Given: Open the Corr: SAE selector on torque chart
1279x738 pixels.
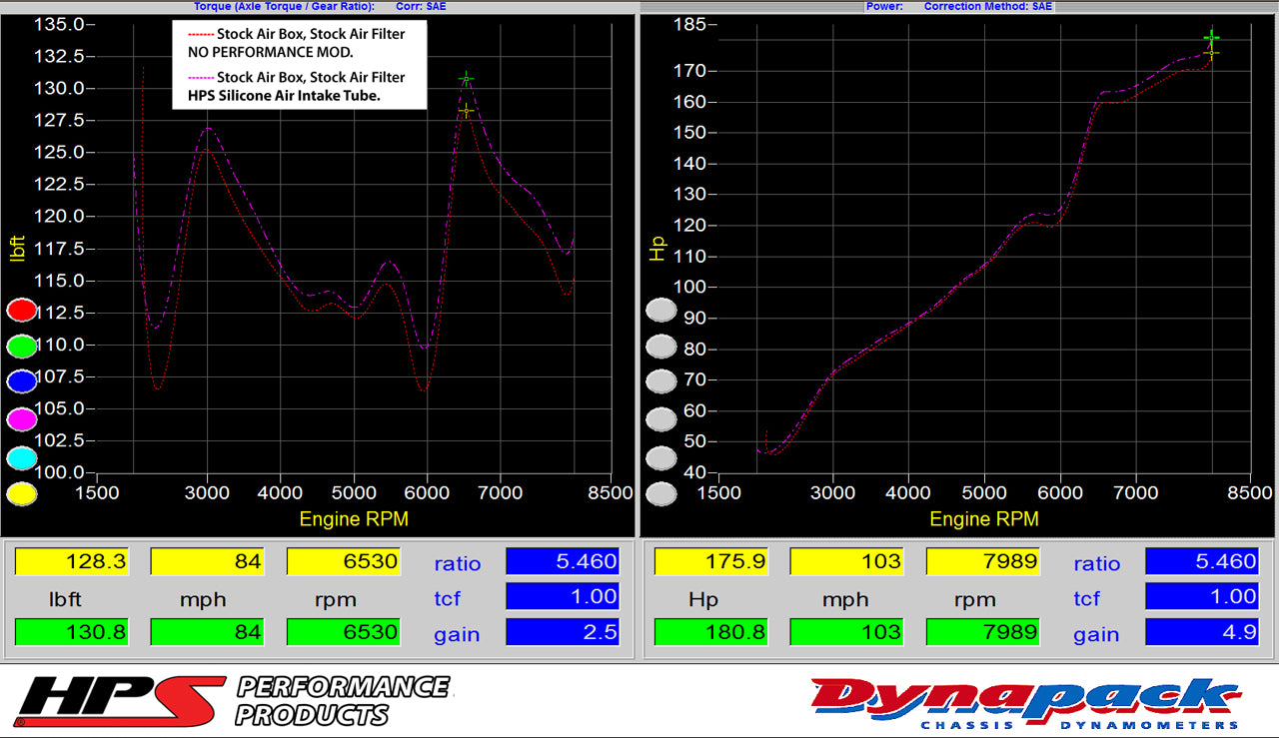Looking at the screenshot, I should tap(420, 6).
